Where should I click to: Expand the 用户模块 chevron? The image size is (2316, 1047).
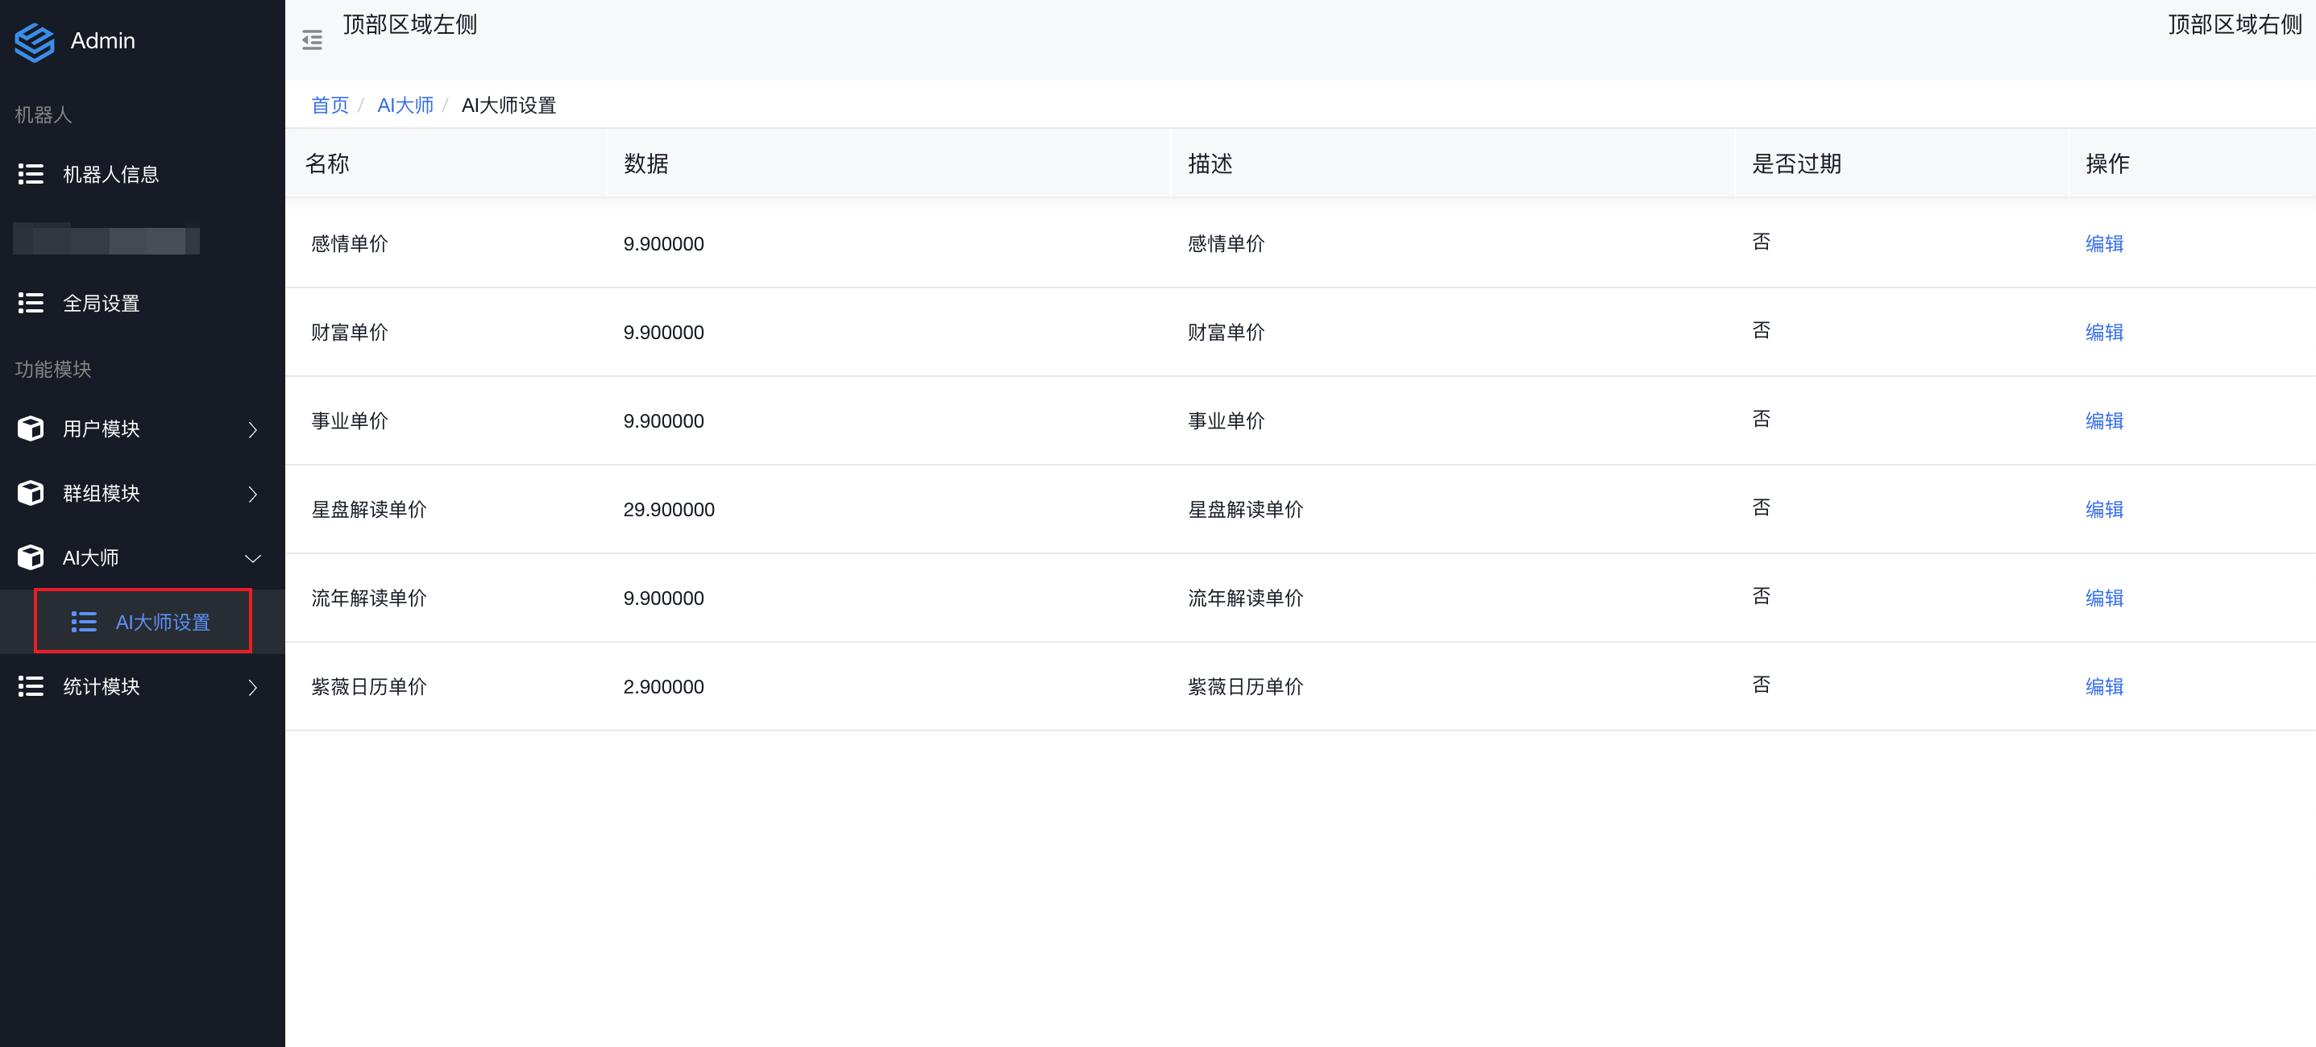(253, 429)
